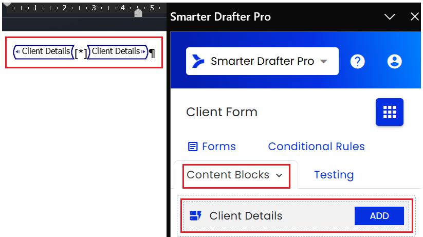Click the paragraph mark in the document
The height and width of the screenshot is (237, 423).
click(152, 53)
